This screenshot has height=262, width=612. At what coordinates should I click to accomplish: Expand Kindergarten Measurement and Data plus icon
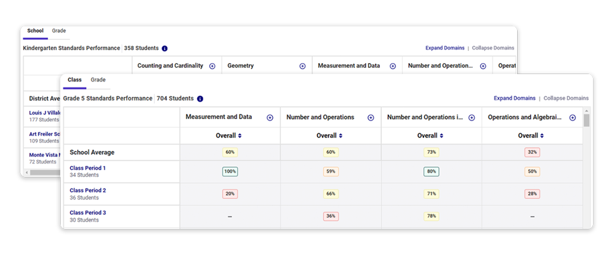393,66
